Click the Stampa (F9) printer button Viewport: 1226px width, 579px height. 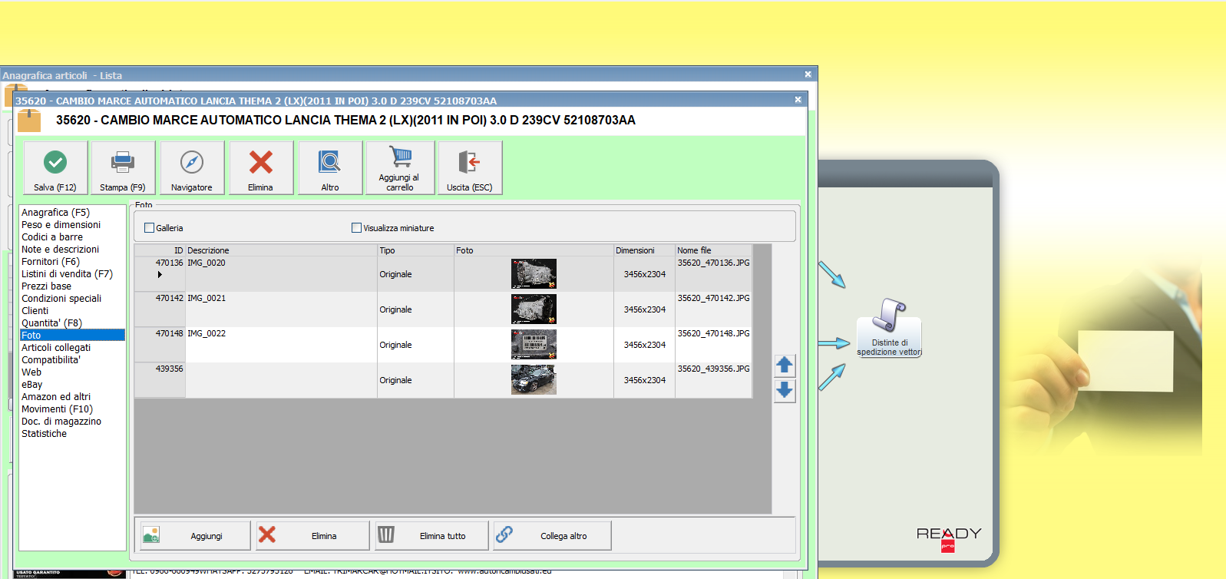[x=123, y=167]
